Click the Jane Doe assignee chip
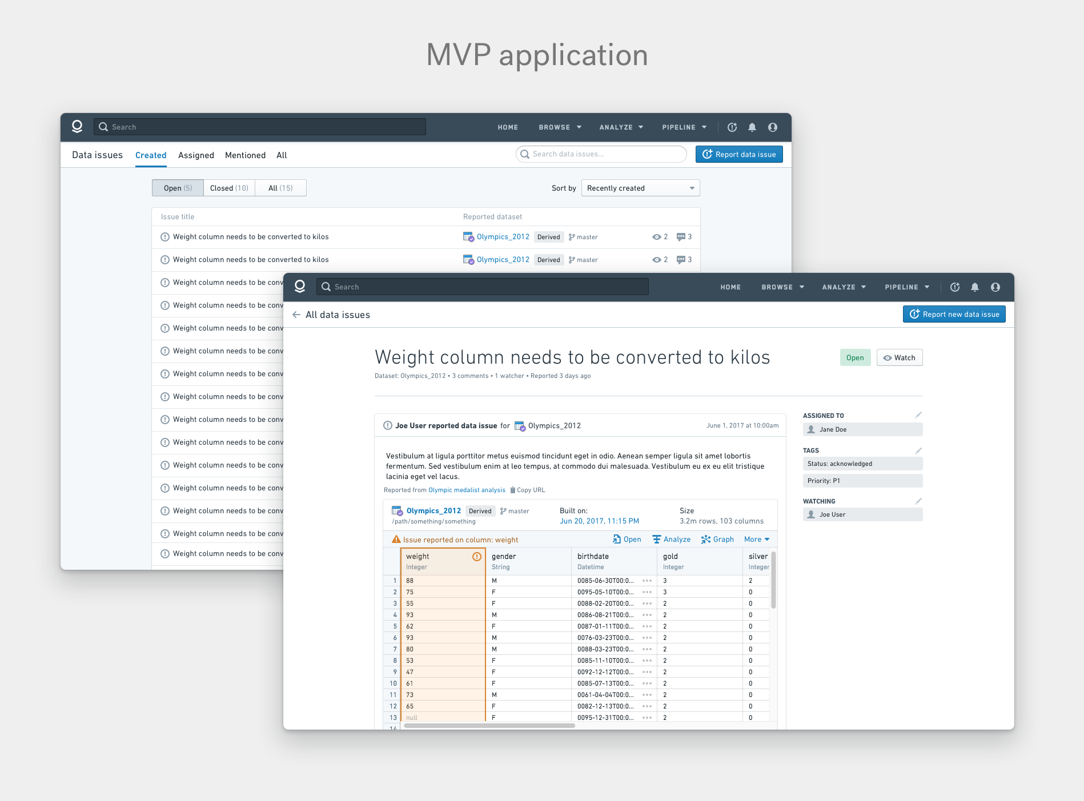This screenshot has width=1084, height=801. (862, 429)
